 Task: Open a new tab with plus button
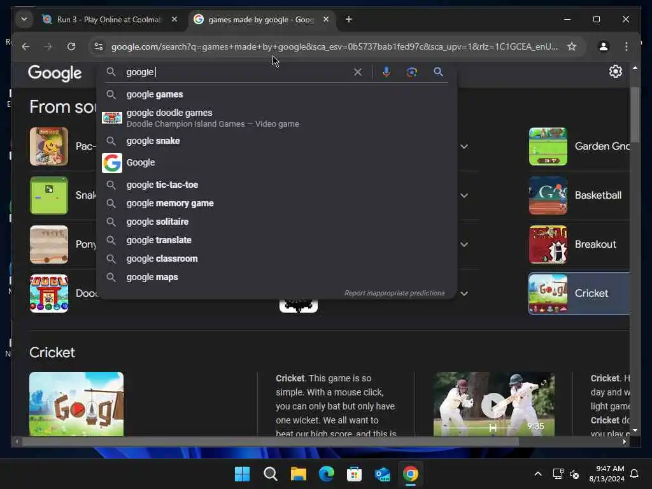[x=348, y=19]
